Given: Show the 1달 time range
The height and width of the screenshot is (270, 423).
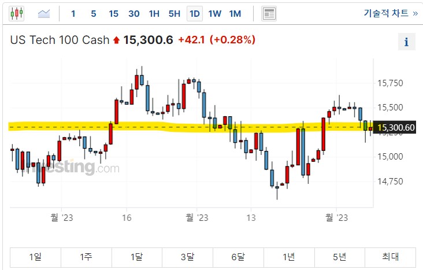Looking at the screenshot, I should (x=137, y=257).
